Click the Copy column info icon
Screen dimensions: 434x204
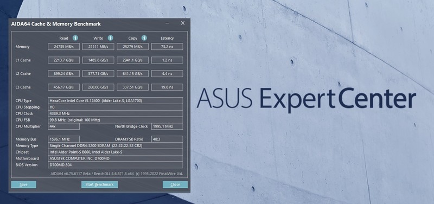[x=144, y=38]
